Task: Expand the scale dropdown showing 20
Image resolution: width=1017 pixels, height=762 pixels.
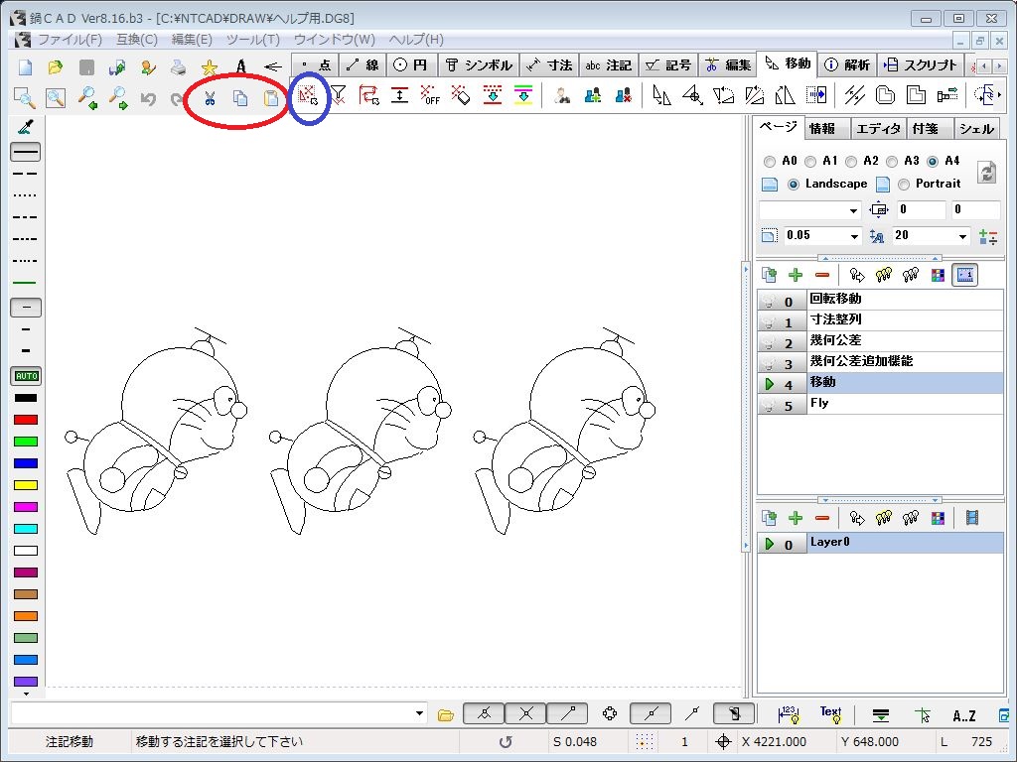Action: pyautogui.click(x=962, y=236)
